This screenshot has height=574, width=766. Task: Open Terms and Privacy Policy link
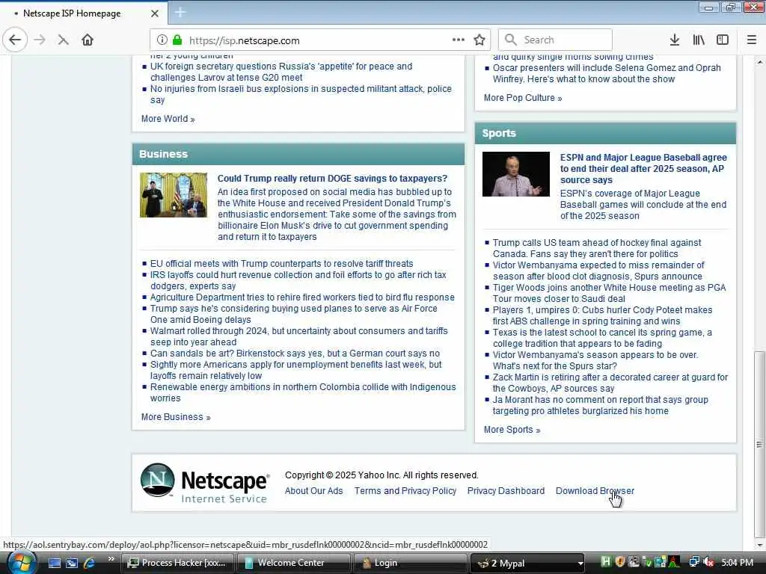[405, 491]
